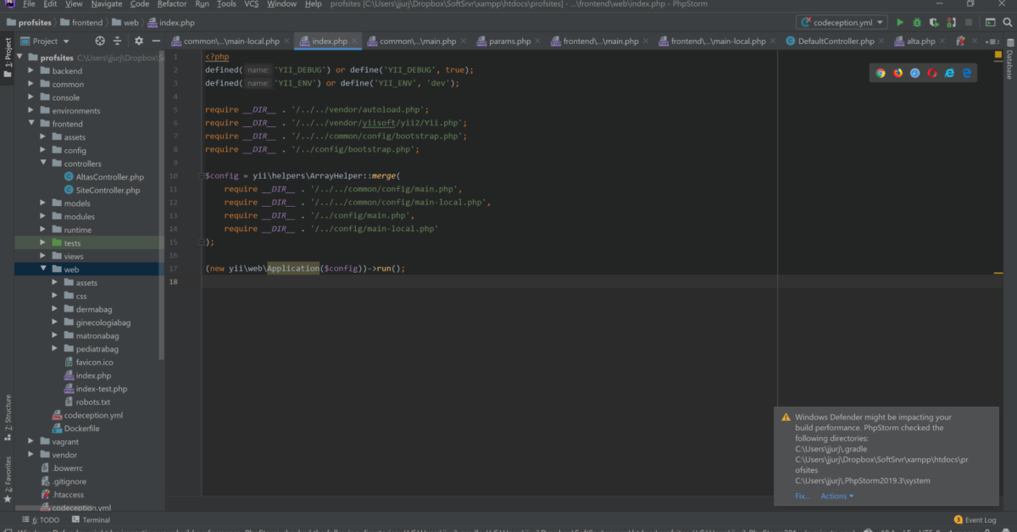1017x532 pixels.
Task: Toggle the 1: Project side tool button
Action: pos(8,58)
